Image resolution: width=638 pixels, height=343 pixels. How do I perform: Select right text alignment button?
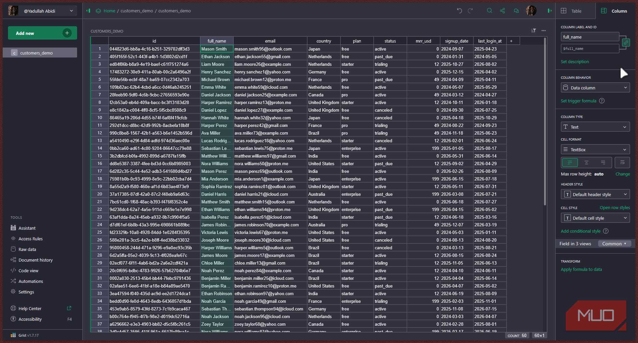[x=603, y=163]
